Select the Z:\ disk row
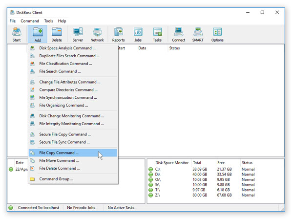Image resolution: width=293 pixels, height=220 pixels. click(216, 195)
